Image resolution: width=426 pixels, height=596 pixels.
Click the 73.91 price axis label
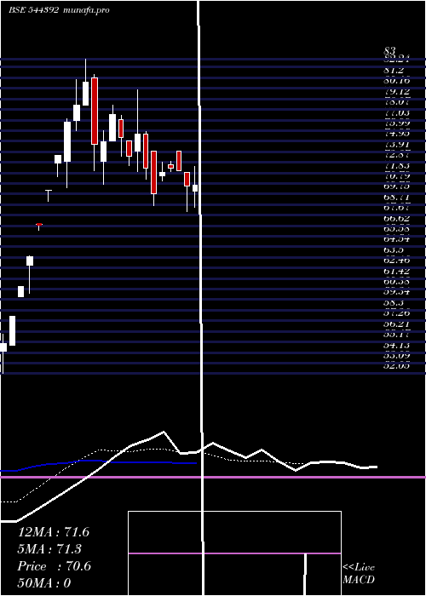click(396, 145)
